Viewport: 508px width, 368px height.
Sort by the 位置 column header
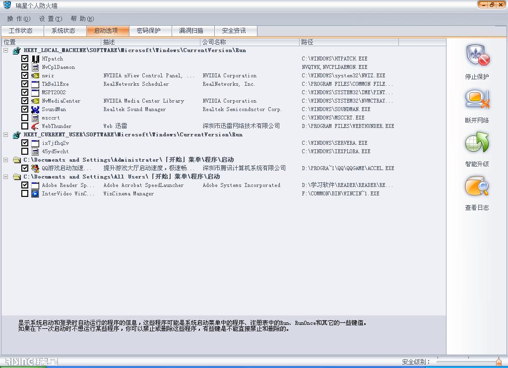tap(51, 42)
